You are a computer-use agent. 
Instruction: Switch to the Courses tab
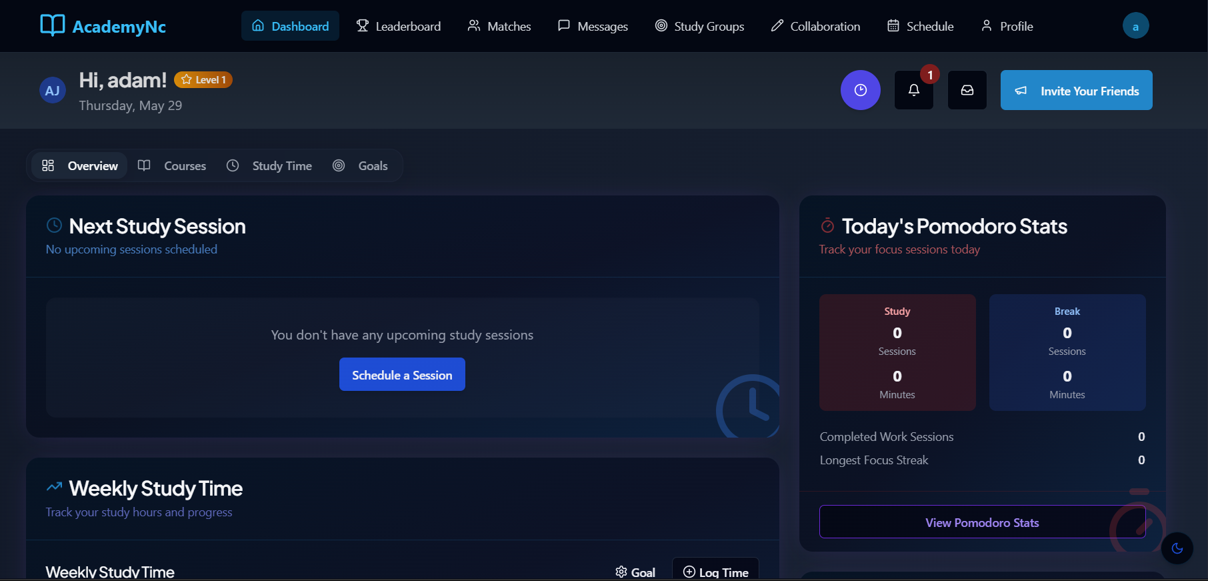point(172,165)
